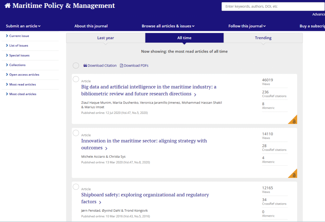Click chevron icon beside Open access articles
325x222 pixels.
tap(7, 74)
